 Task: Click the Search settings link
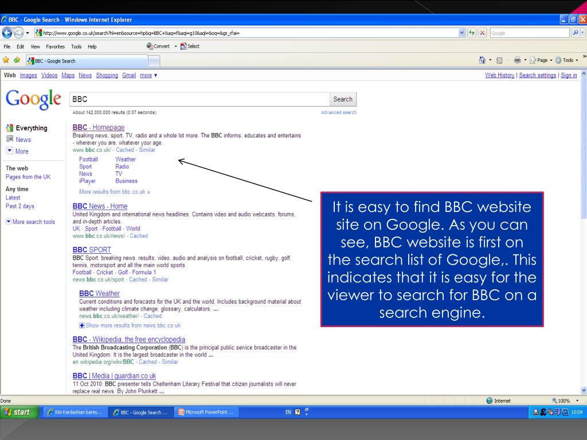click(x=537, y=75)
